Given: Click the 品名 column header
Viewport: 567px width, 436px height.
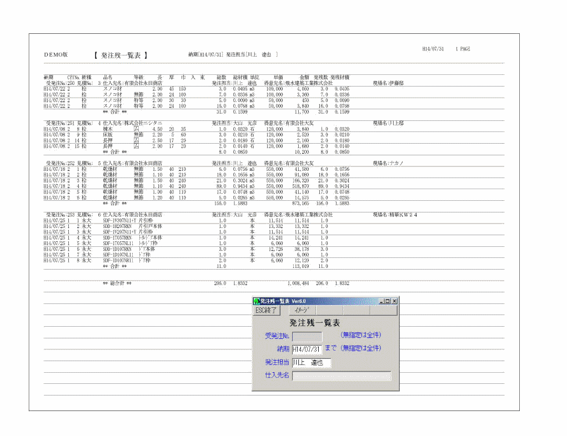Looking at the screenshot, I should coord(108,77).
